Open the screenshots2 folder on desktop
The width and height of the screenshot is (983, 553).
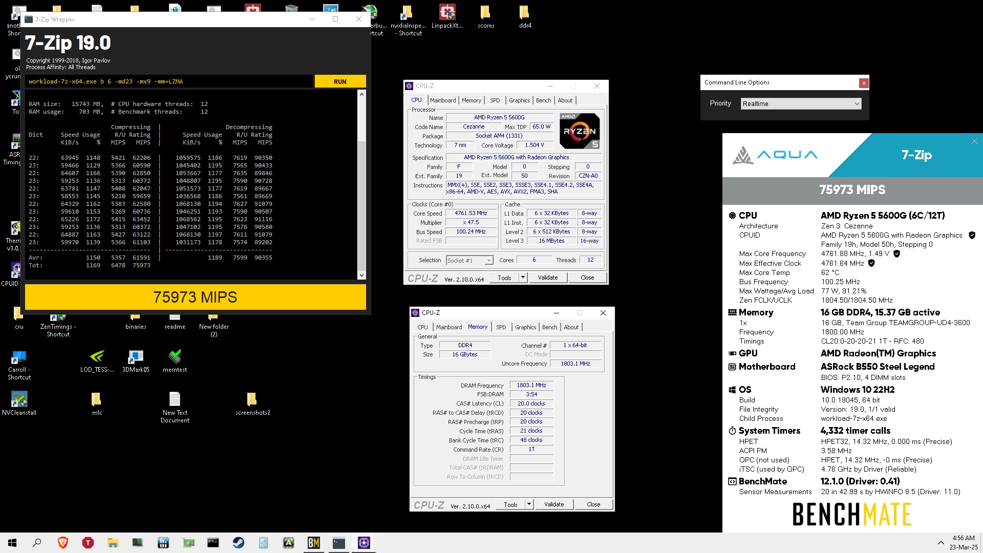[x=252, y=403]
